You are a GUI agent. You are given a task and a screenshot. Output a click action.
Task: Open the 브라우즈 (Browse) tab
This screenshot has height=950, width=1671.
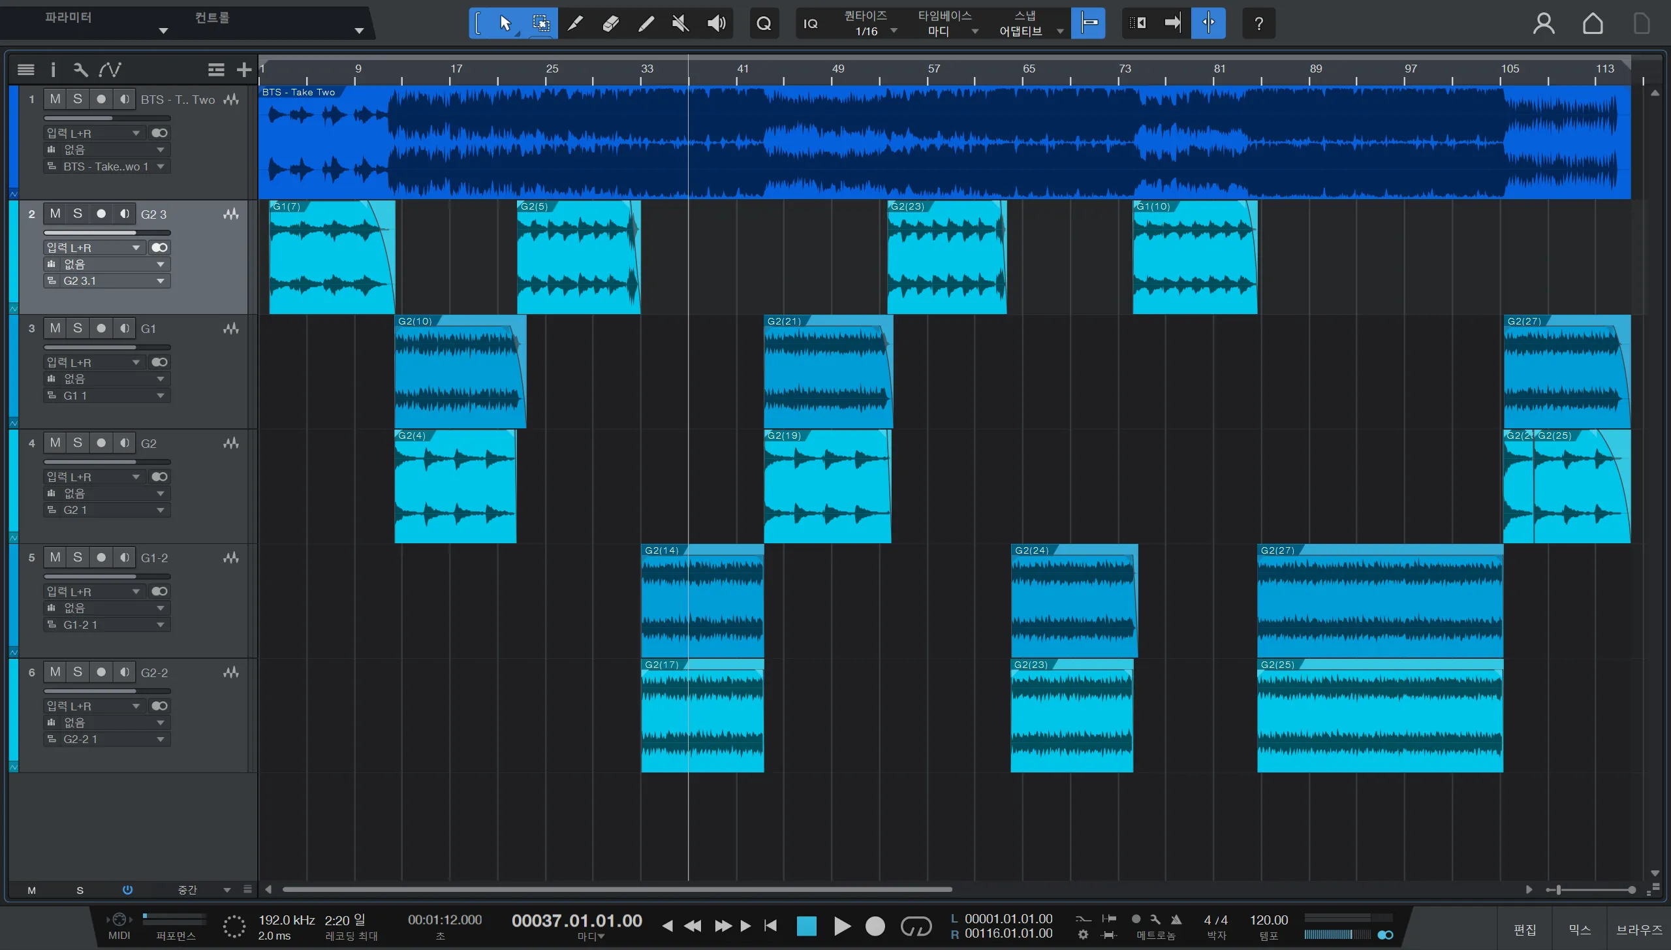coord(1639,930)
